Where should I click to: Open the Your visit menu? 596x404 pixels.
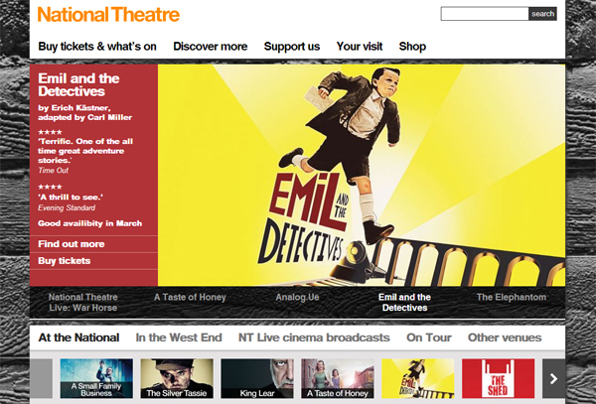click(360, 47)
